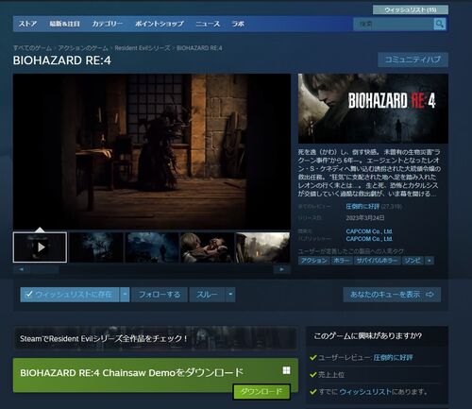Select fifth thumbnail showing village scene
Image resolution: width=472 pixels, height=409 pixels.
[x=263, y=247]
